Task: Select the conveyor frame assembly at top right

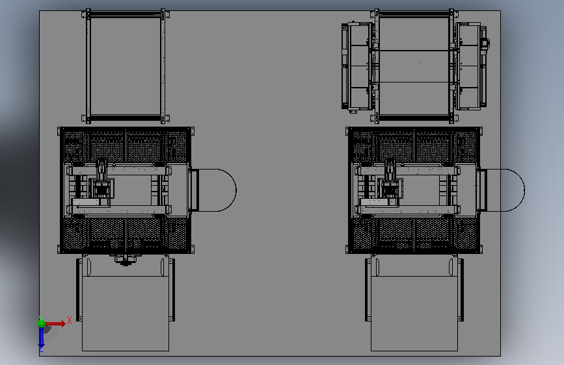Action: coord(415,66)
